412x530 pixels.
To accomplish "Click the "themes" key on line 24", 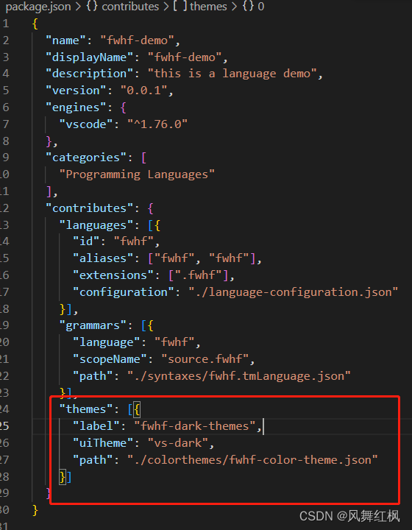I will (x=86, y=409).
